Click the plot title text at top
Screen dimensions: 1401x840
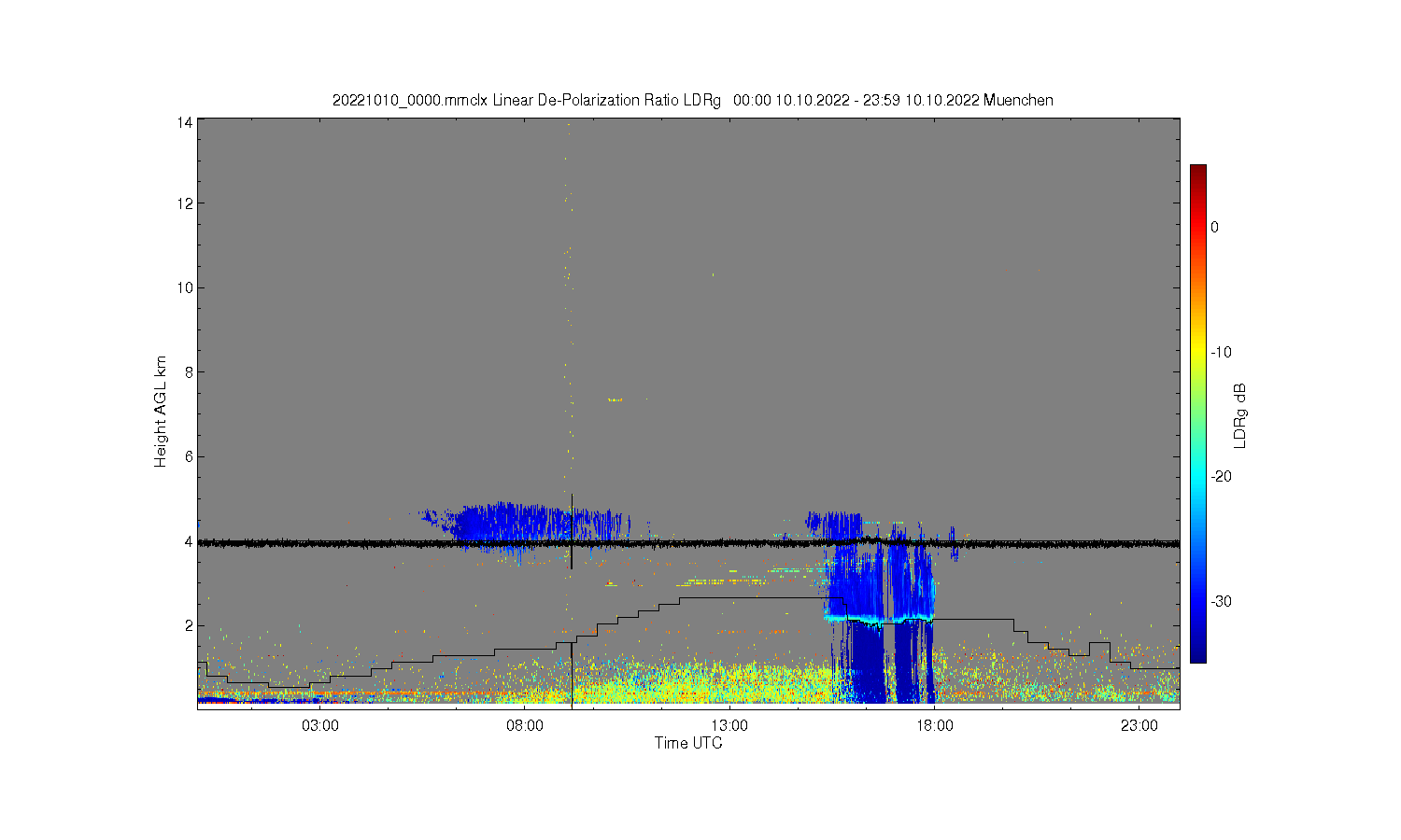click(692, 100)
